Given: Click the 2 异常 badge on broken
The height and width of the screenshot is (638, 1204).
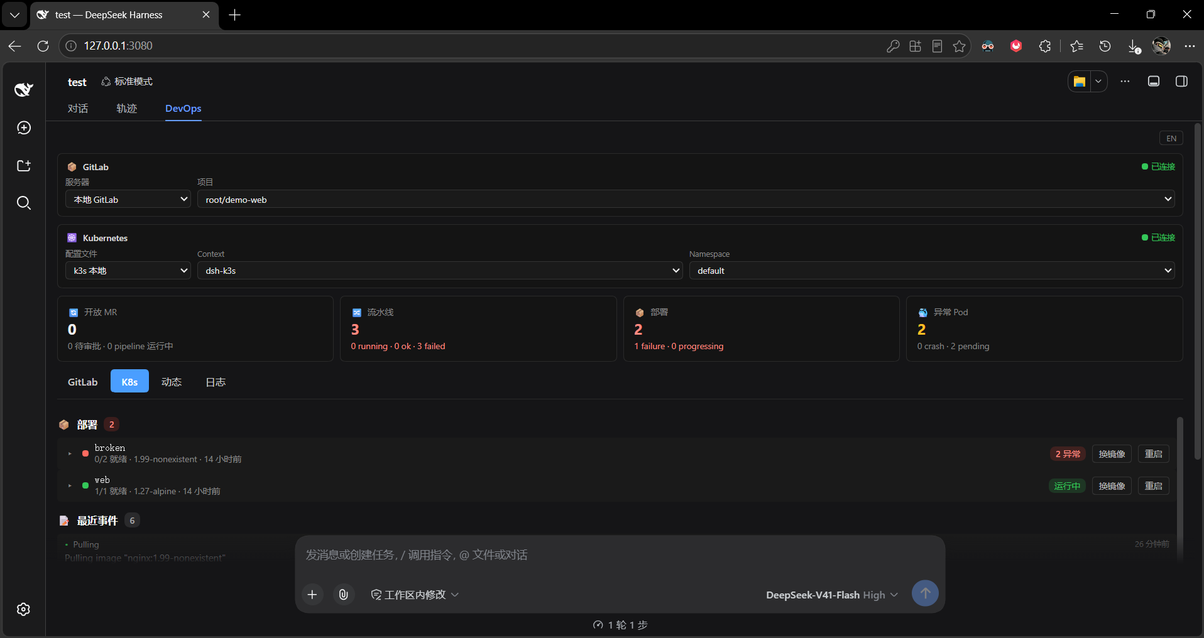Looking at the screenshot, I should point(1068,453).
